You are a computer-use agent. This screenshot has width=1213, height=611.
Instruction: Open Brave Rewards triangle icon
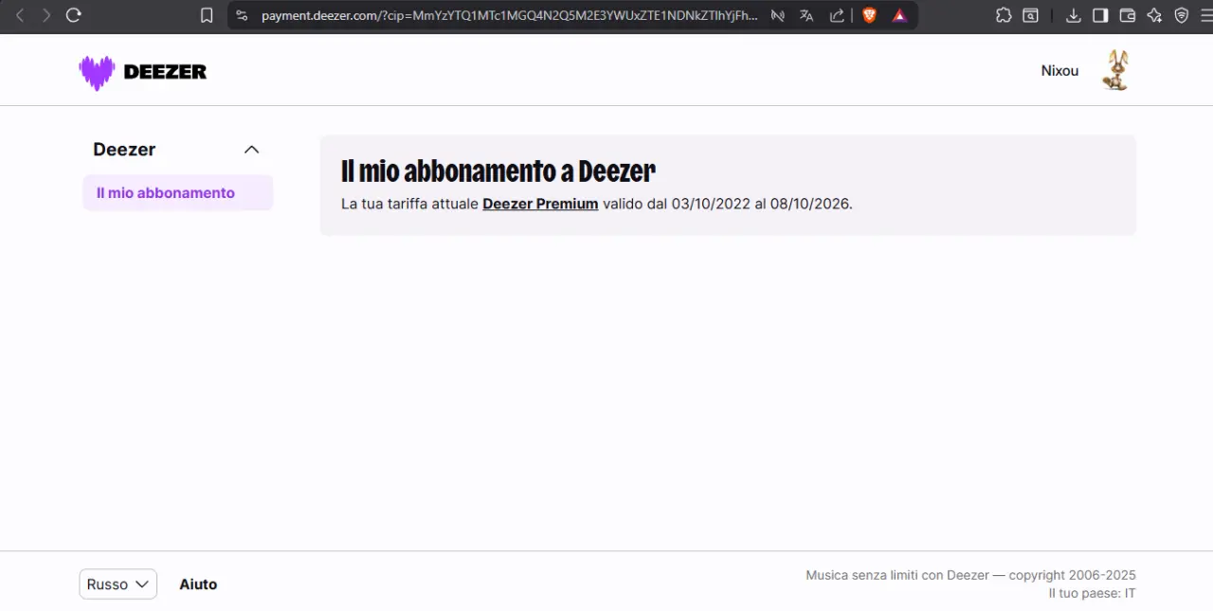click(899, 15)
